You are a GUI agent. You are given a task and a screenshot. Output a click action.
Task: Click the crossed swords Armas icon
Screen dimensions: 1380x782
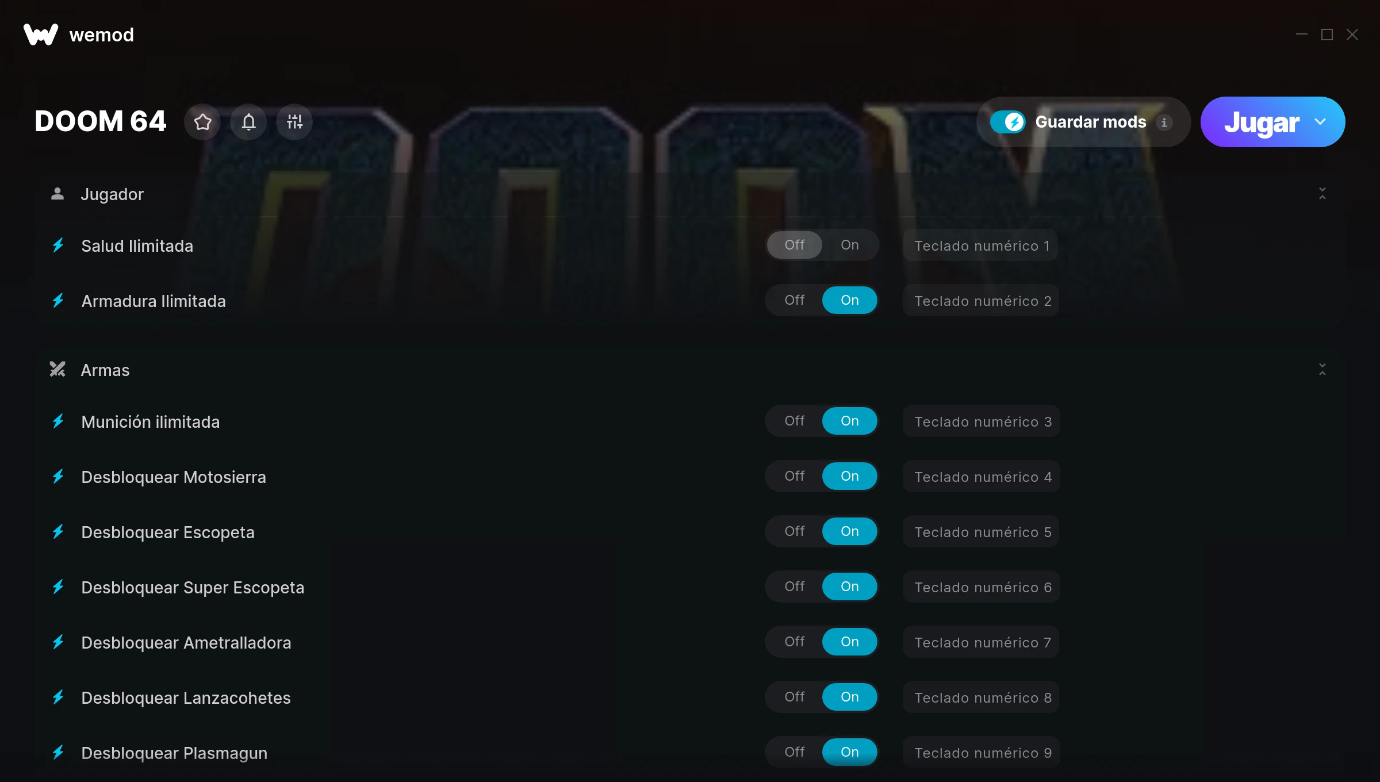(x=57, y=369)
